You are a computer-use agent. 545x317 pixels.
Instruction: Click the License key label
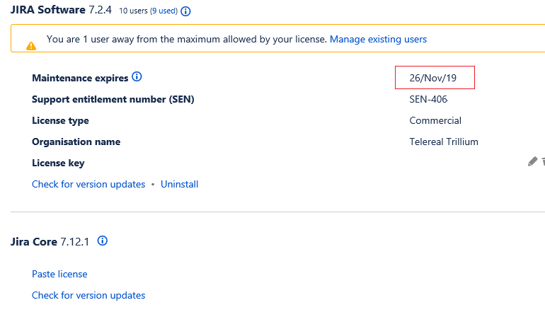pos(58,163)
